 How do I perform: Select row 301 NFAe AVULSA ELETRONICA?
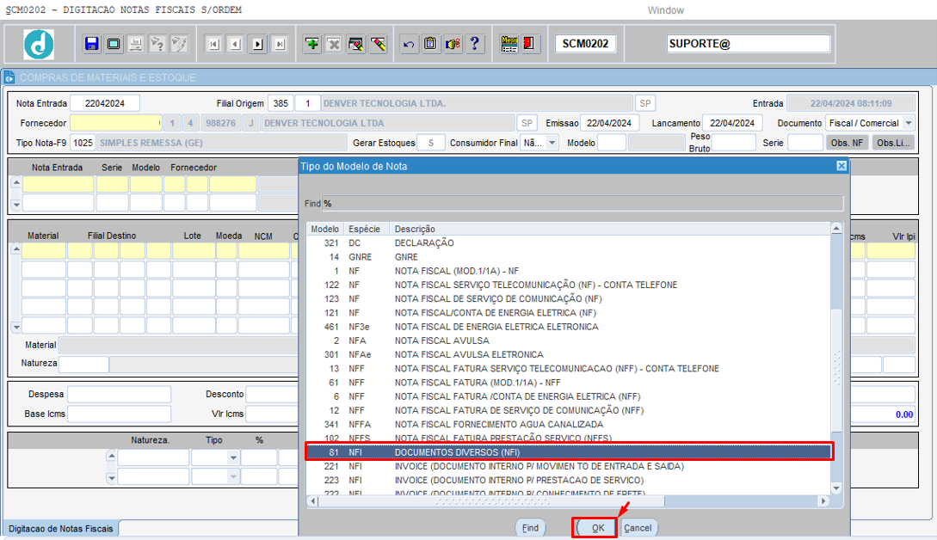[x=568, y=354]
